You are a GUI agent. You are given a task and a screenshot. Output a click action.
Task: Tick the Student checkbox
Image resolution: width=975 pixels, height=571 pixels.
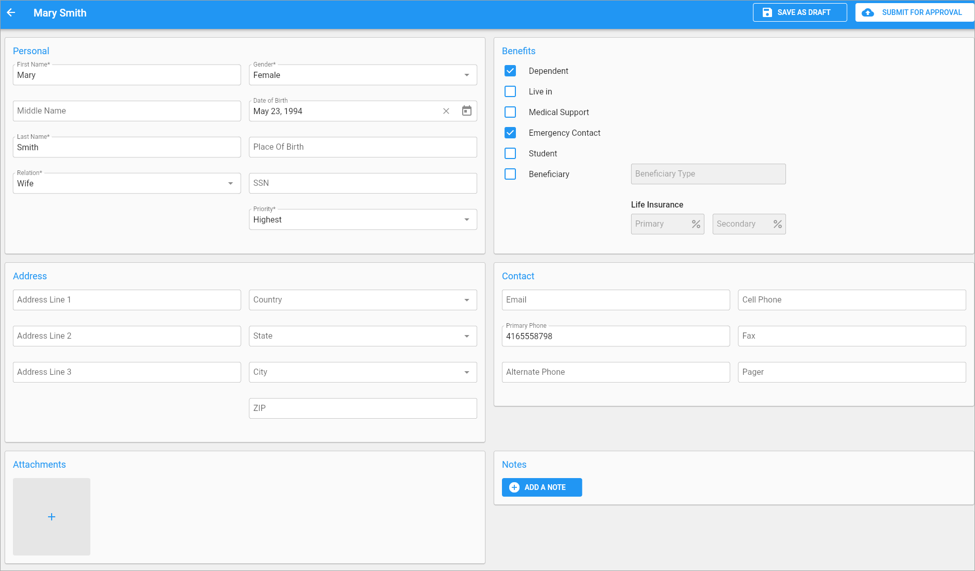click(x=510, y=153)
